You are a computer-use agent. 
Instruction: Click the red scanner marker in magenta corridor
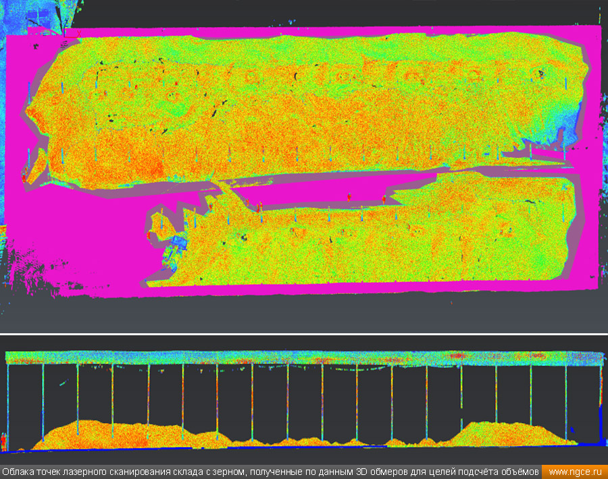coord(349,196)
